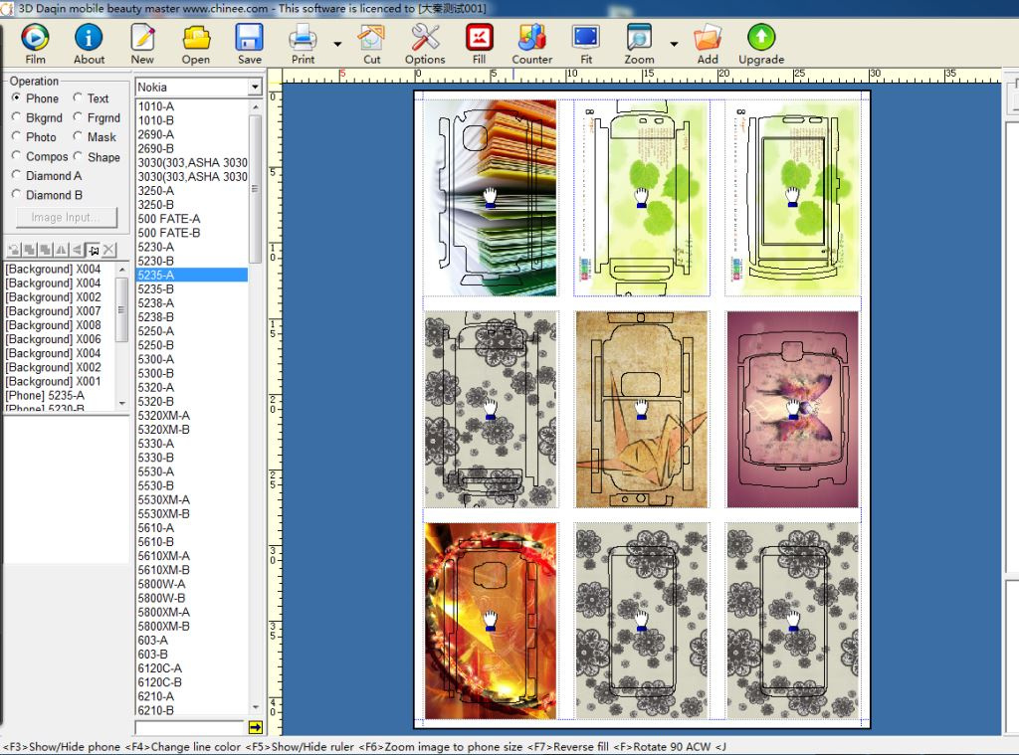Click the Image Input... button

tap(67, 217)
